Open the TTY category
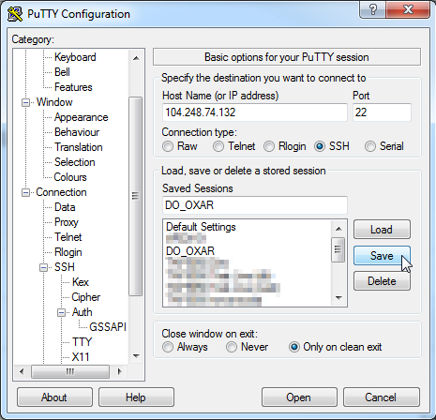Screen dimensions: 436x420 point(82,342)
